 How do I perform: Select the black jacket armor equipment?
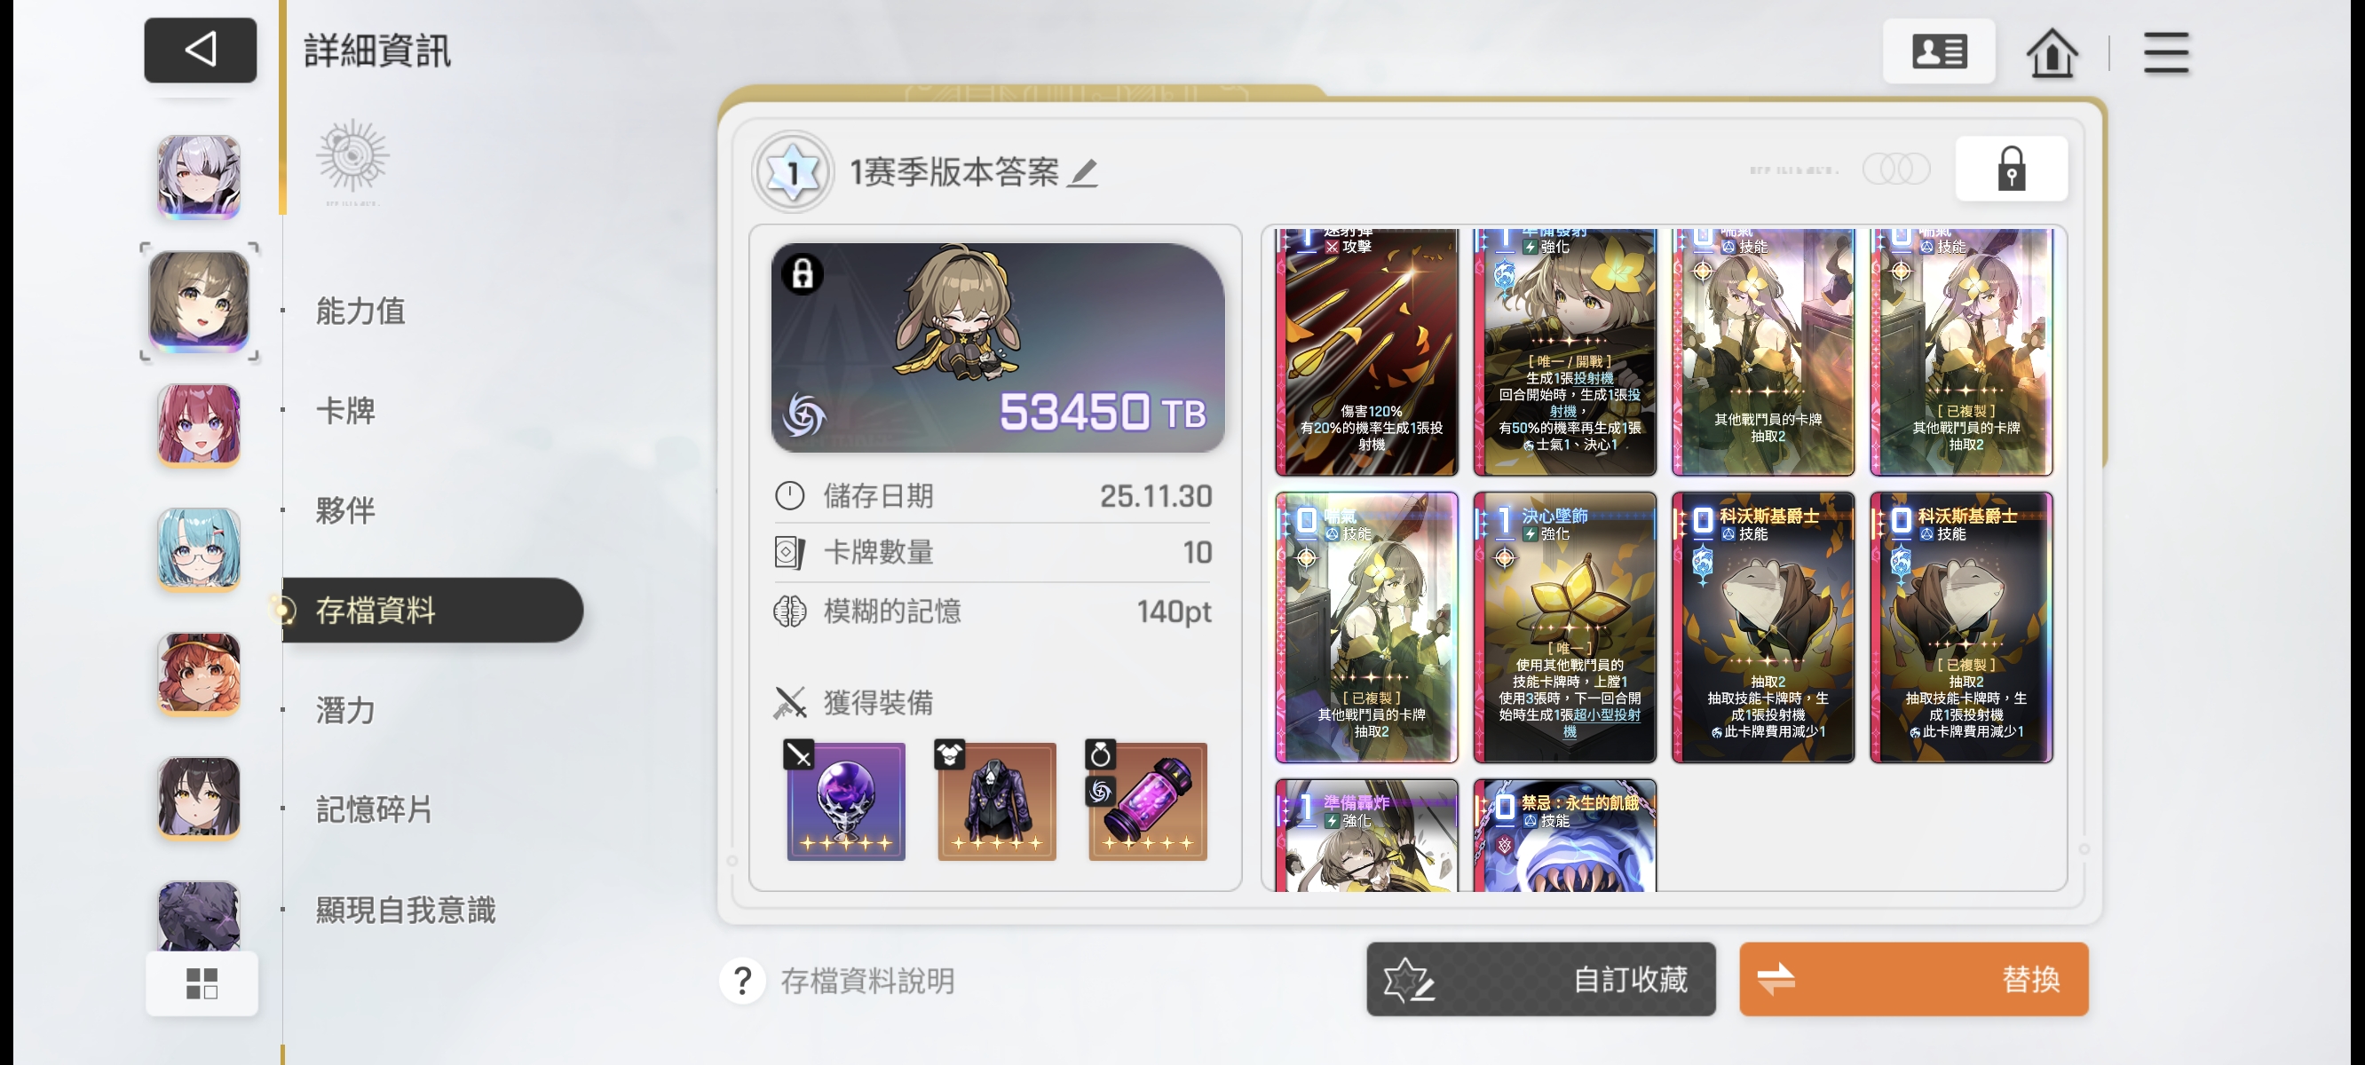[996, 800]
